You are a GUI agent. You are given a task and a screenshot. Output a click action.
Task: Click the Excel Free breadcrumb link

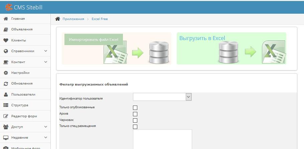[x=100, y=19]
